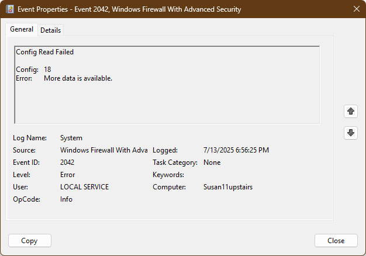The image size is (366, 256).
Task: Click the "More data is available." error text
Action: pos(78,78)
